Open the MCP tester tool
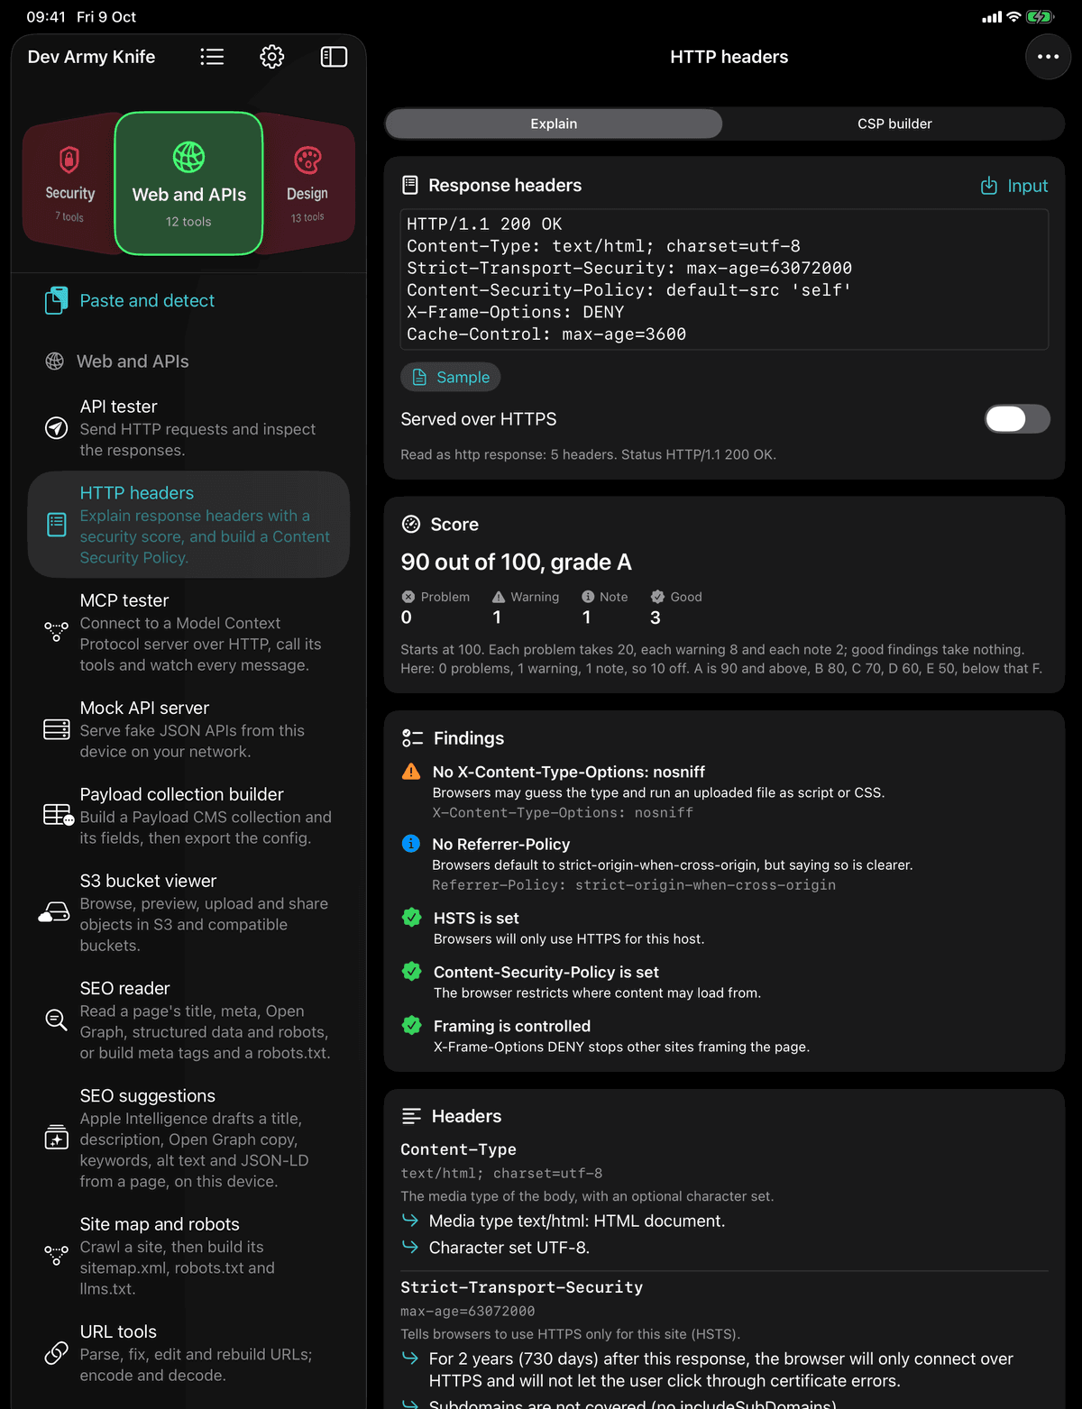 pos(188,632)
